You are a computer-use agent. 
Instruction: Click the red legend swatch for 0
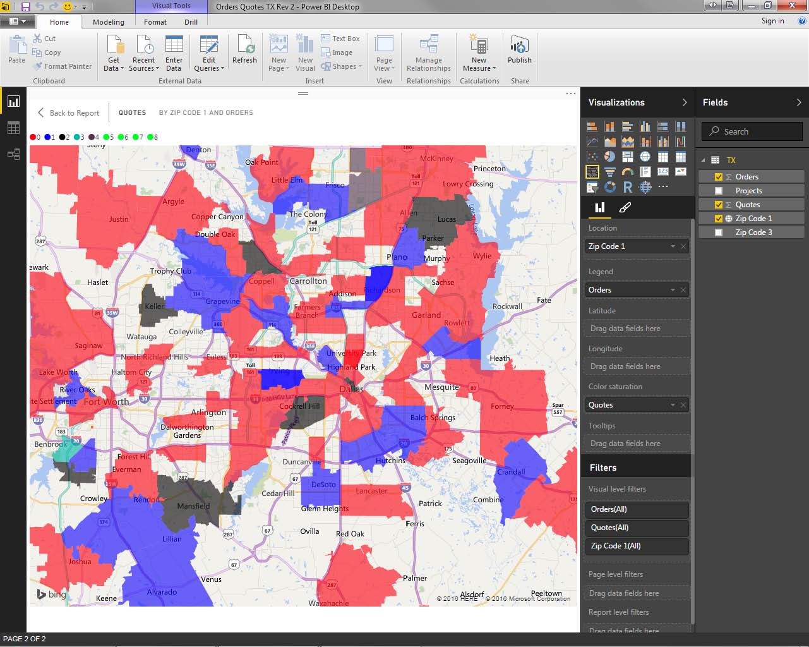coord(33,137)
